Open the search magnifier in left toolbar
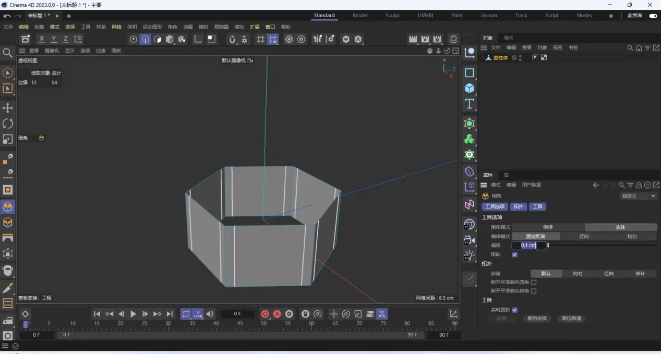Viewport: 661px width, 354px height. click(7, 53)
